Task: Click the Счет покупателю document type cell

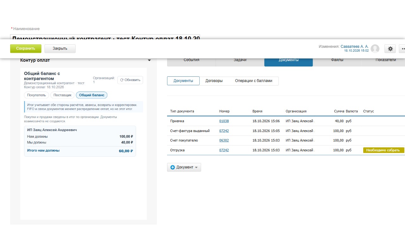Action: [x=184, y=140]
